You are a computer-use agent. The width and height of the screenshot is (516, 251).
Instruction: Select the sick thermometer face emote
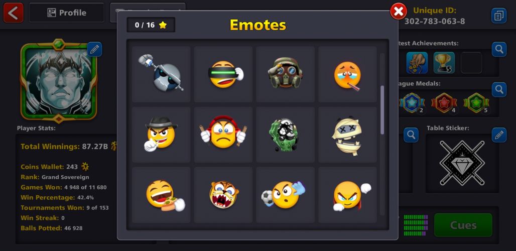click(x=347, y=74)
